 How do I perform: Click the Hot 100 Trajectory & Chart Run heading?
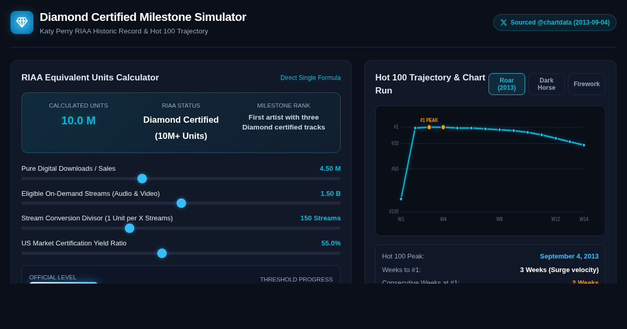[430, 84]
